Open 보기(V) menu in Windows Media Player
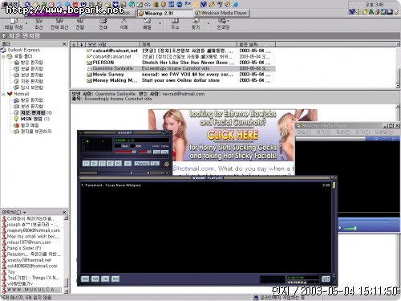The height and width of the screenshot is (301, 401). [x=324, y=132]
